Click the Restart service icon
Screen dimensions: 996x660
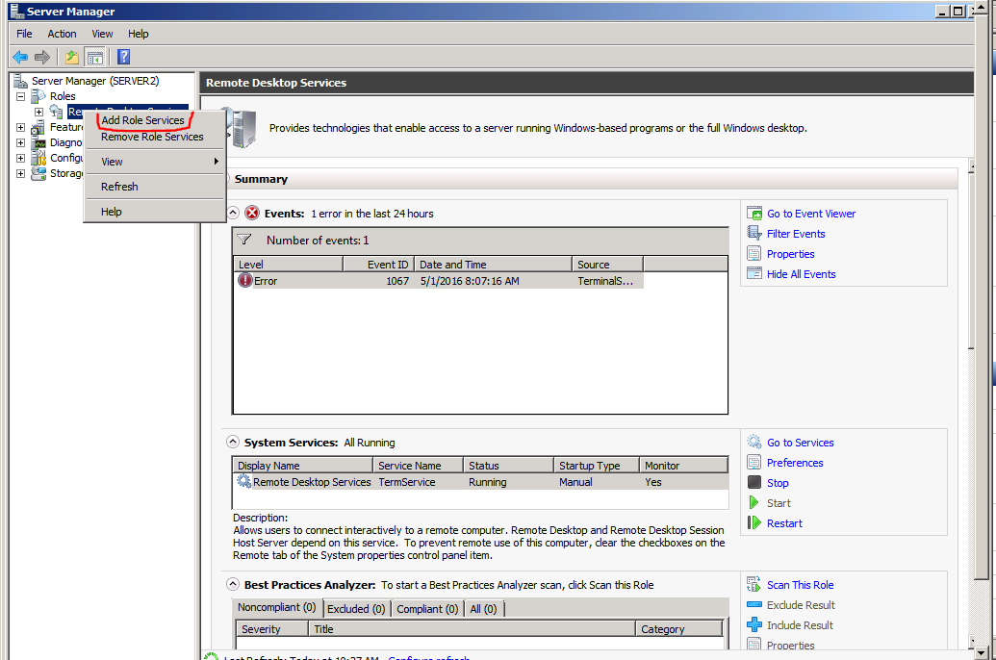pyautogui.click(x=754, y=522)
